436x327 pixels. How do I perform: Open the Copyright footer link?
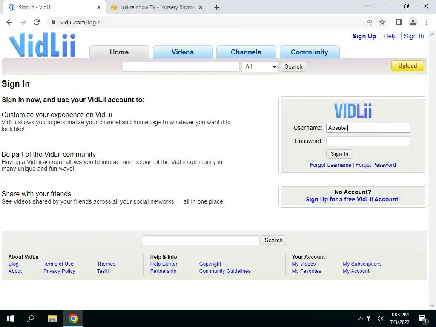pyautogui.click(x=210, y=264)
